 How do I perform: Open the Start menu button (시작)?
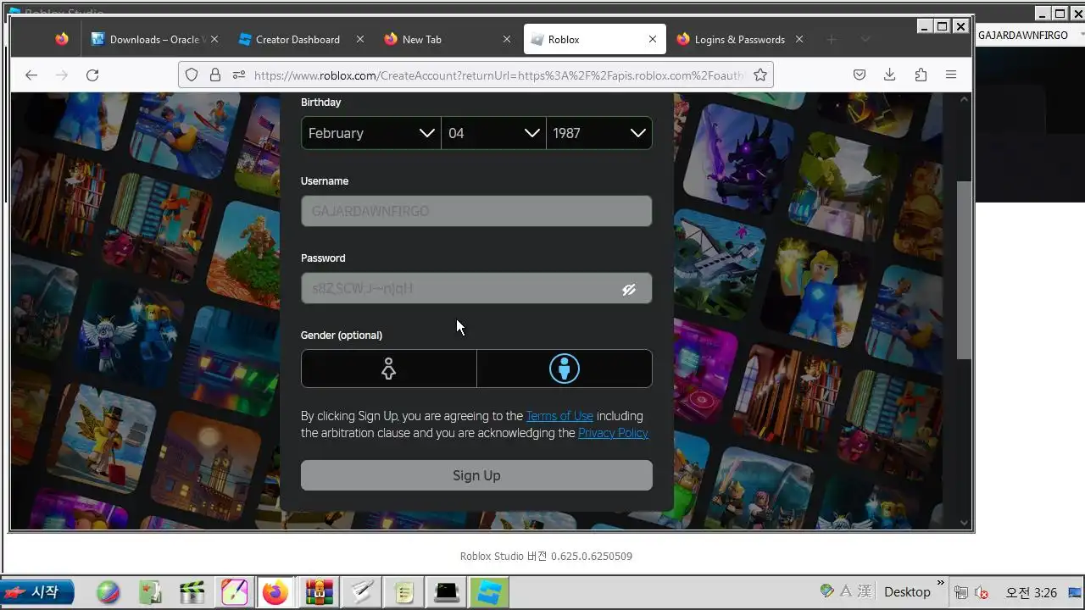point(37,591)
